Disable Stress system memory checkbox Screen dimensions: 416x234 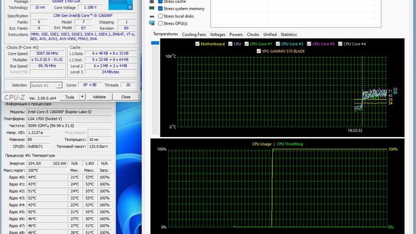161,8
